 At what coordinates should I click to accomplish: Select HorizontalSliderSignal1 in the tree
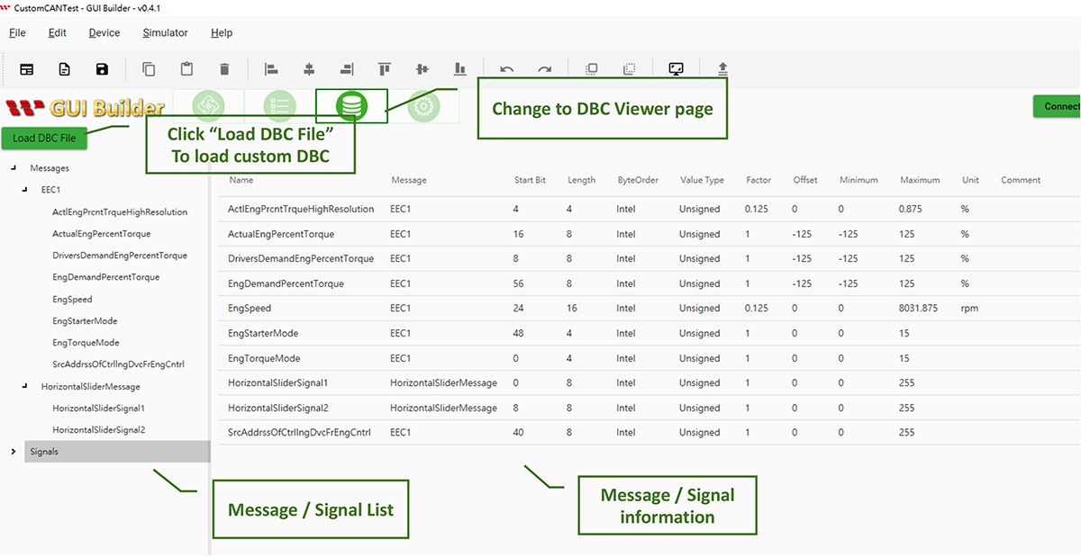[99, 409]
